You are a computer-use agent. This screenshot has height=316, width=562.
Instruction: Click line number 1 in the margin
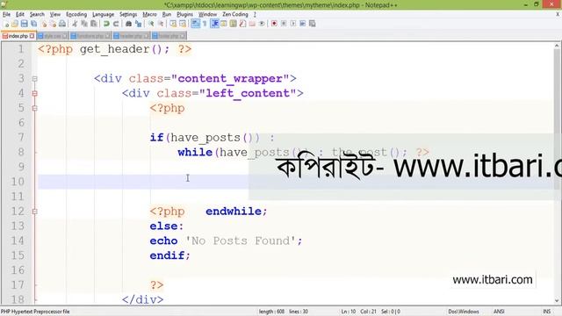tap(21, 49)
